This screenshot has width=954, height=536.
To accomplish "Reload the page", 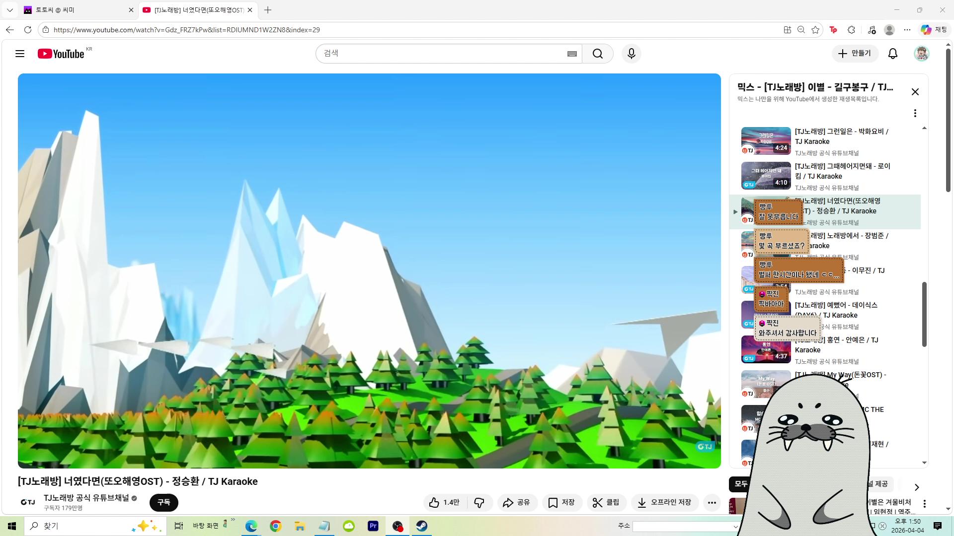I will pos(28,30).
